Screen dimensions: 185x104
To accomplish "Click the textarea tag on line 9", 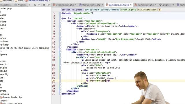I will [91, 34].
